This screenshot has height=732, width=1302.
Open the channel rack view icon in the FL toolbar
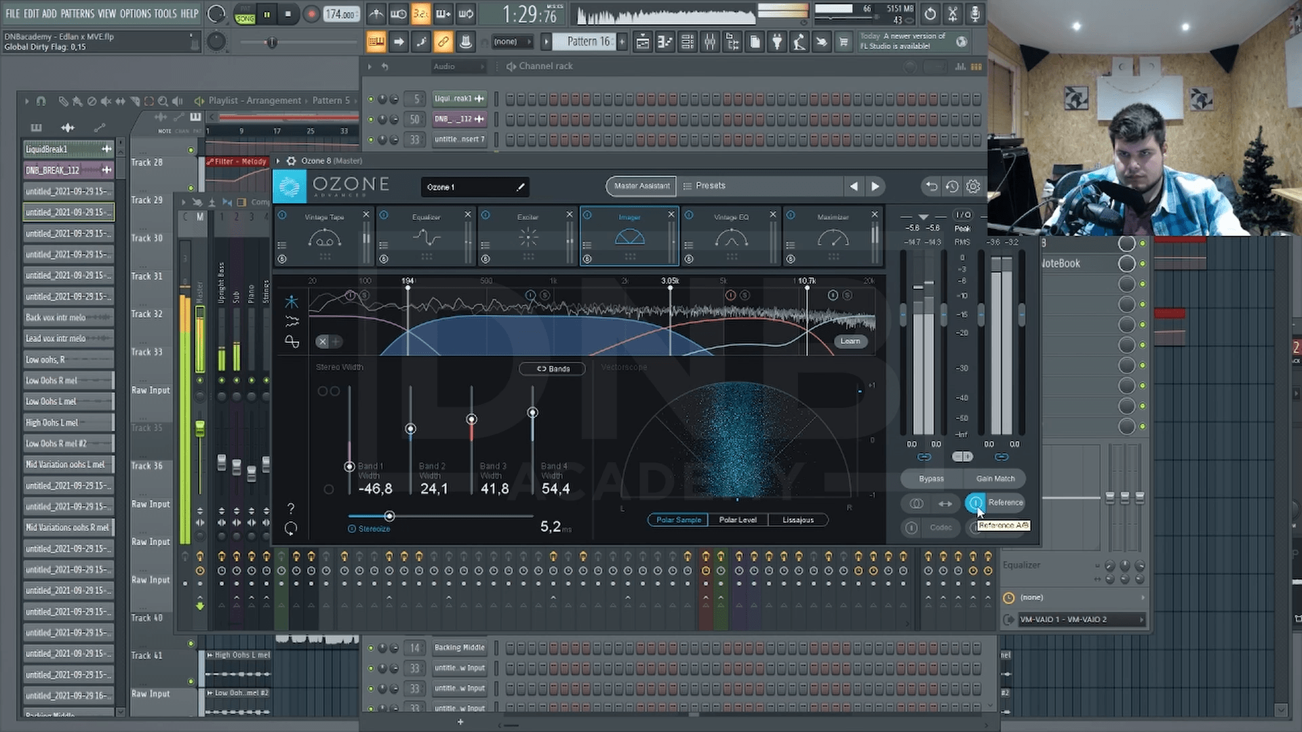(687, 43)
